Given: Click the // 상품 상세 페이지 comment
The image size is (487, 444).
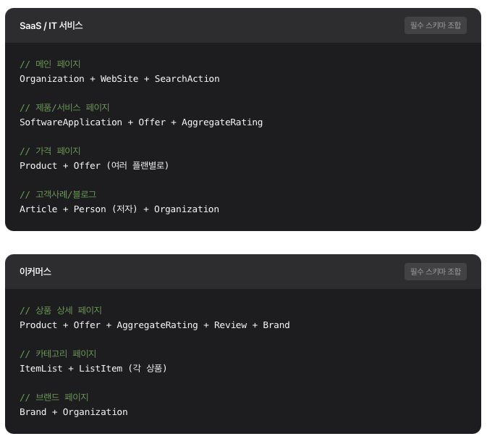Looking at the screenshot, I should pyautogui.click(x=61, y=310).
